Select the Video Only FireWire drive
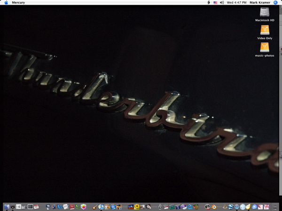This screenshot has height=211, width=282. click(265, 32)
